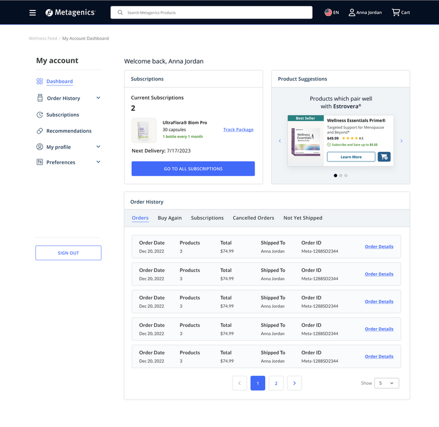The width and height of the screenshot is (439, 427).
Task: Click the Best Seller badge
Action: click(305, 118)
